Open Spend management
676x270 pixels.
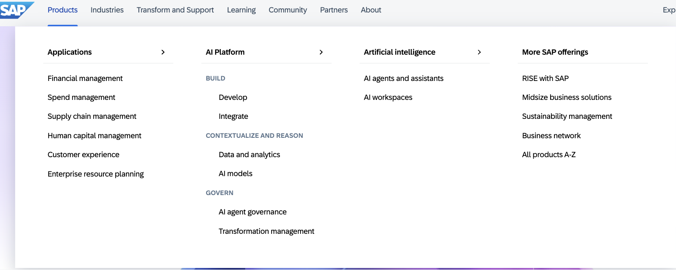[x=81, y=97]
